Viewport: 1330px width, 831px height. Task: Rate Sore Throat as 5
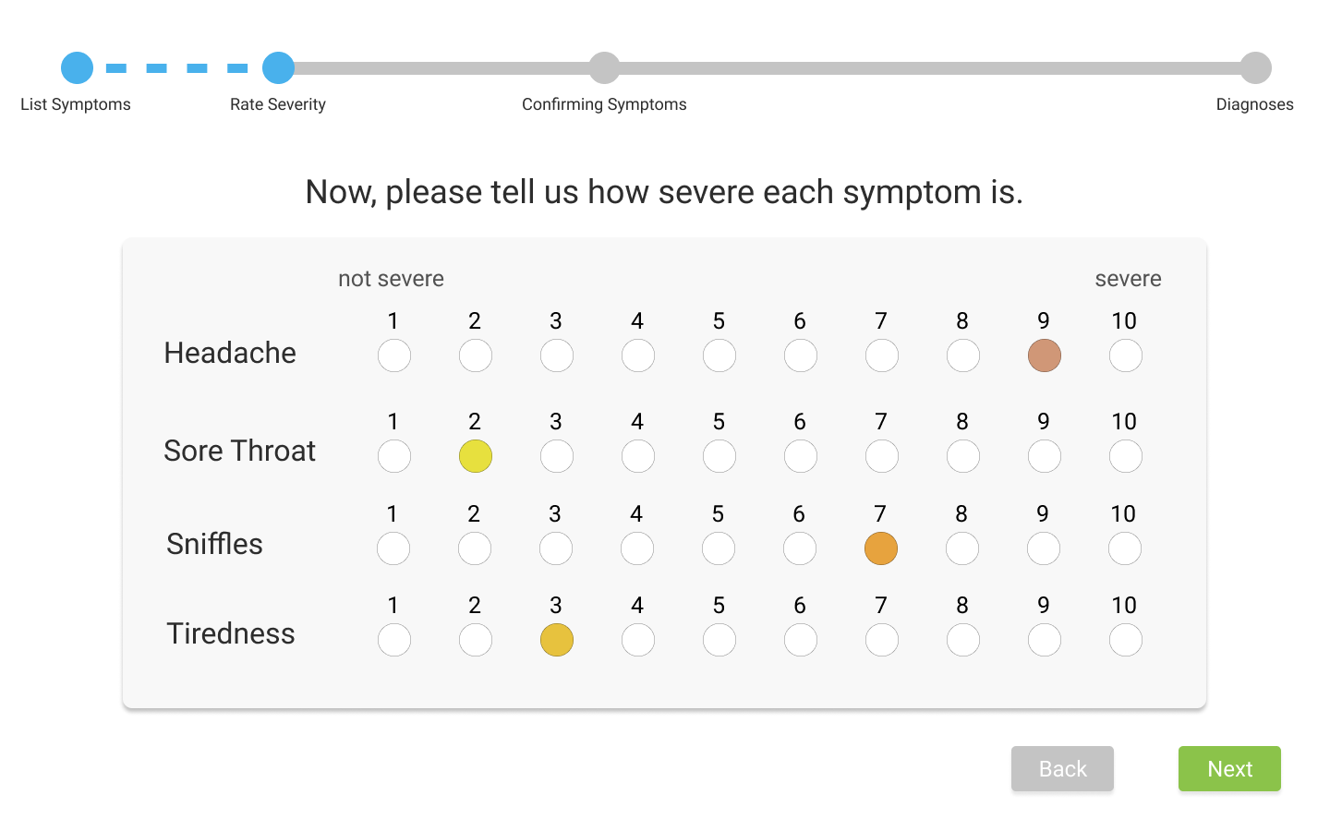(719, 455)
